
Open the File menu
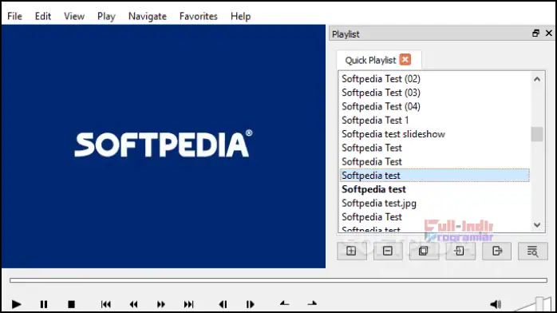[14, 16]
